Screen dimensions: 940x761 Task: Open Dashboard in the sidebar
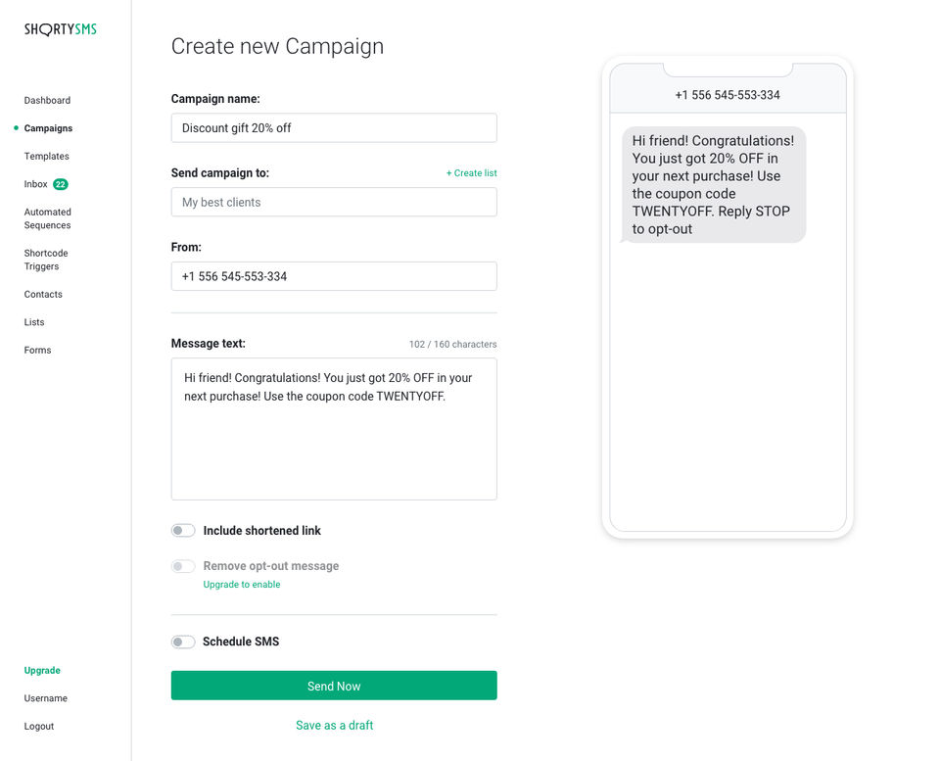(47, 100)
